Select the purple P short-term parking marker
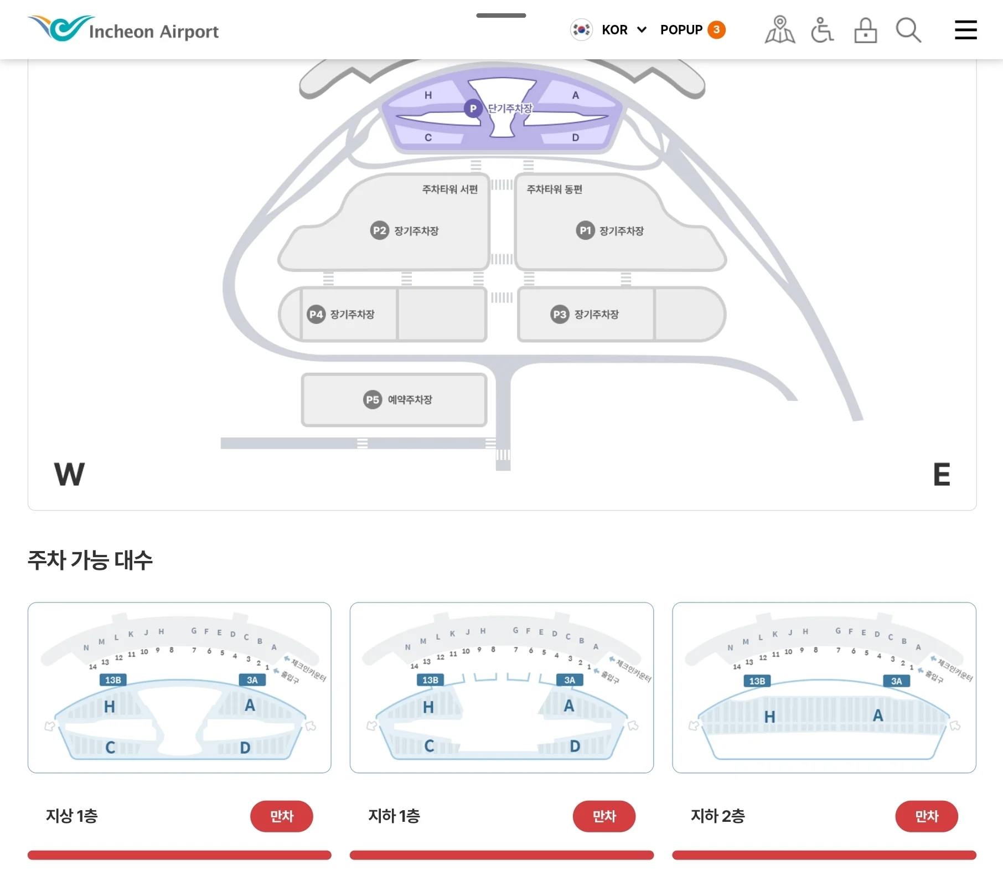This screenshot has width=1003, height=870. (473, 109)
